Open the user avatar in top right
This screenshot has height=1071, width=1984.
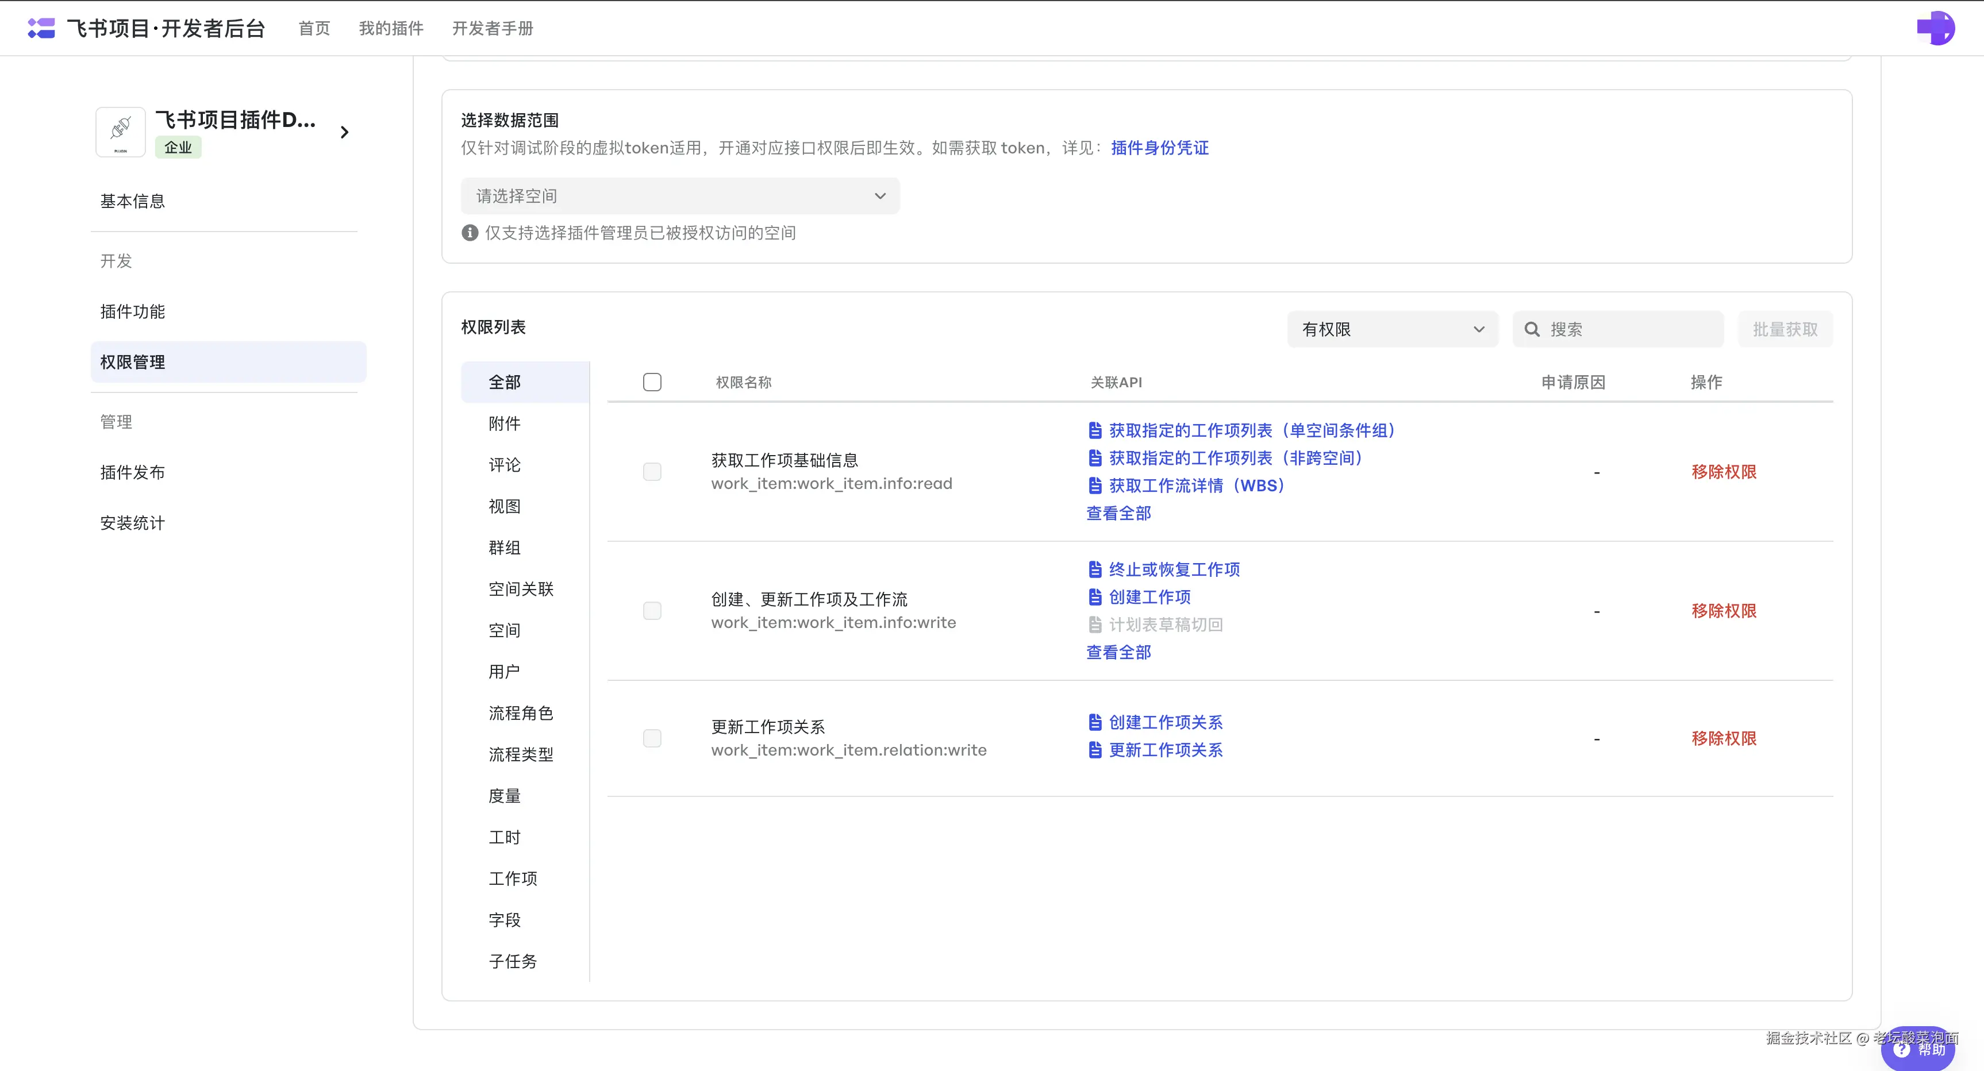click(1936, 29)
